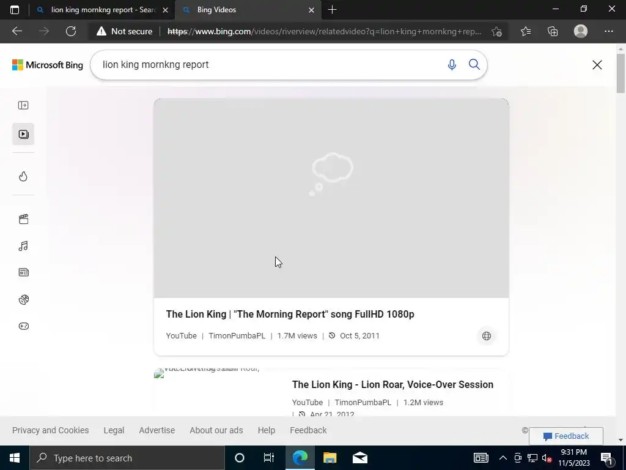The height and width of the screenshot is (470, 626).
Task: Open the music note sidebar icon
Action: [x=23, y=246]
